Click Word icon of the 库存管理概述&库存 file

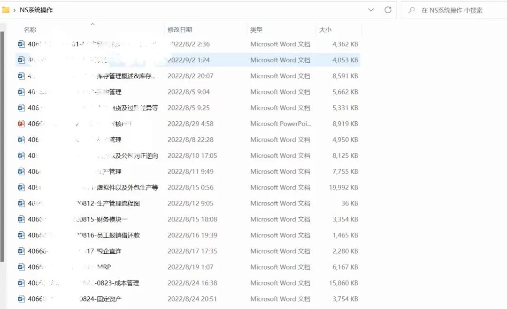coord(21,76)
